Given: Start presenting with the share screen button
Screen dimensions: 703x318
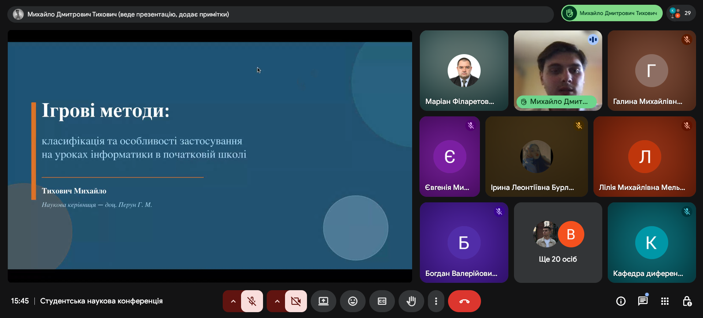Looking at the screenshot, I should 323,301.
